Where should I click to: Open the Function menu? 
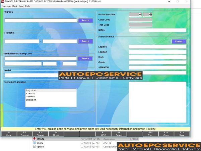pos(6,6)
